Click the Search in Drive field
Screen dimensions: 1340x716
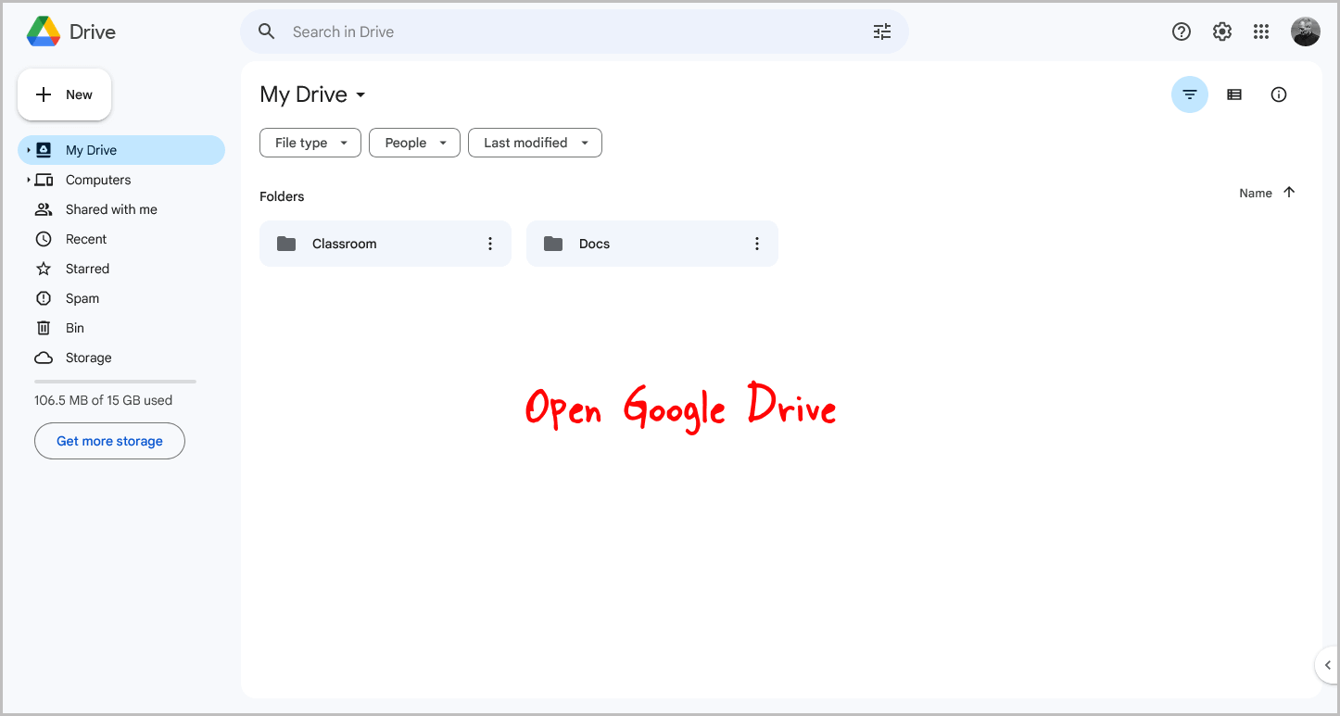click(x=575, y=31)
